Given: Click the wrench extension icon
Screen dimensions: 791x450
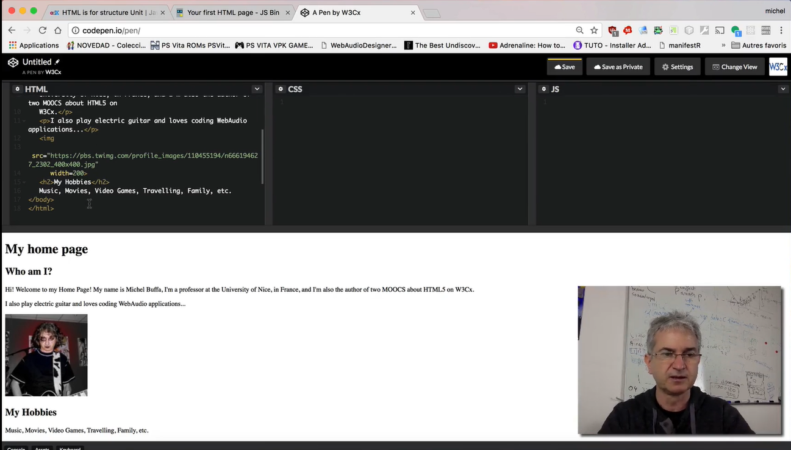Looking at the screenshot, I should [704, 30].
